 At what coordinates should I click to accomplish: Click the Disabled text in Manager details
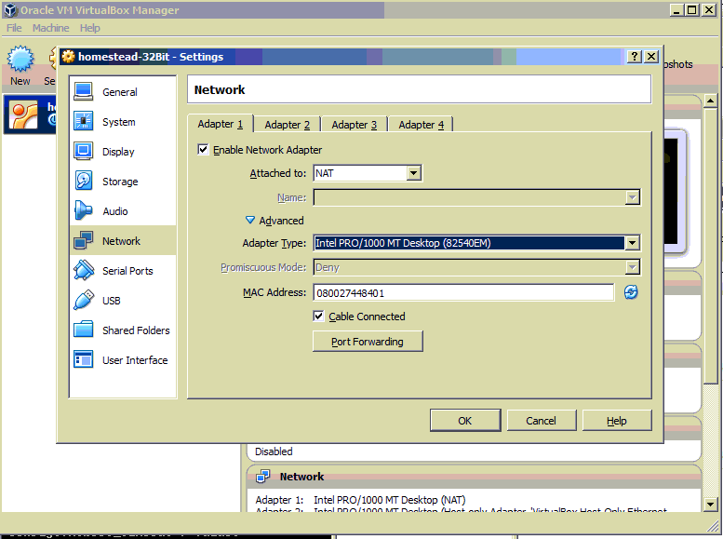click(274, 451)
